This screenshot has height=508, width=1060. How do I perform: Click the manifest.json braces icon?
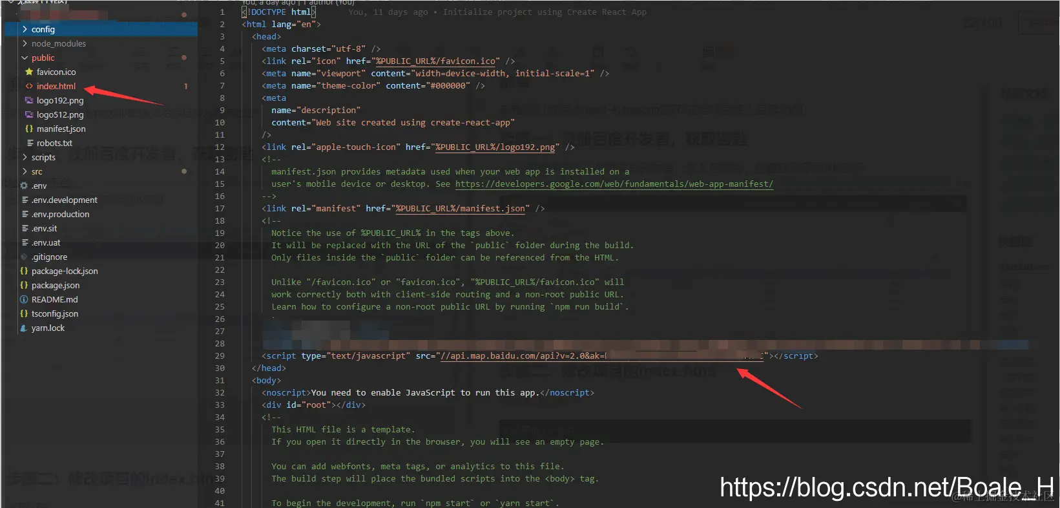click(29, 129)
